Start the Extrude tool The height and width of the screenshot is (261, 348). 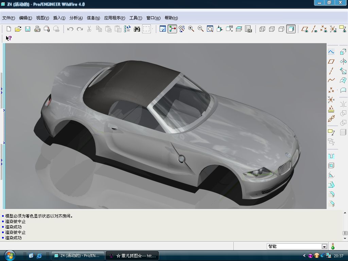point(343,52)
